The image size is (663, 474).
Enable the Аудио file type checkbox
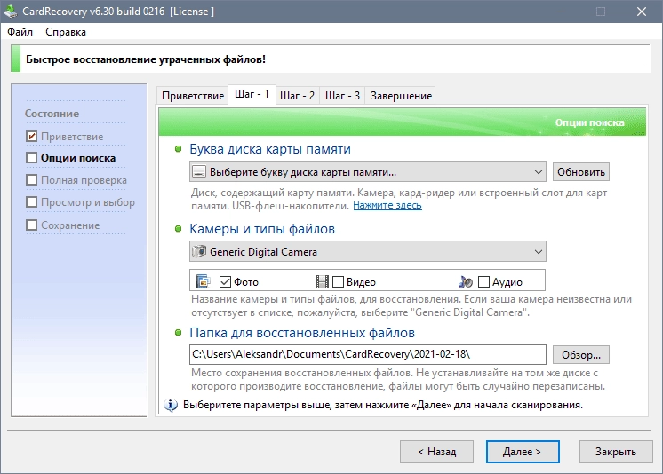pos(483,281)
